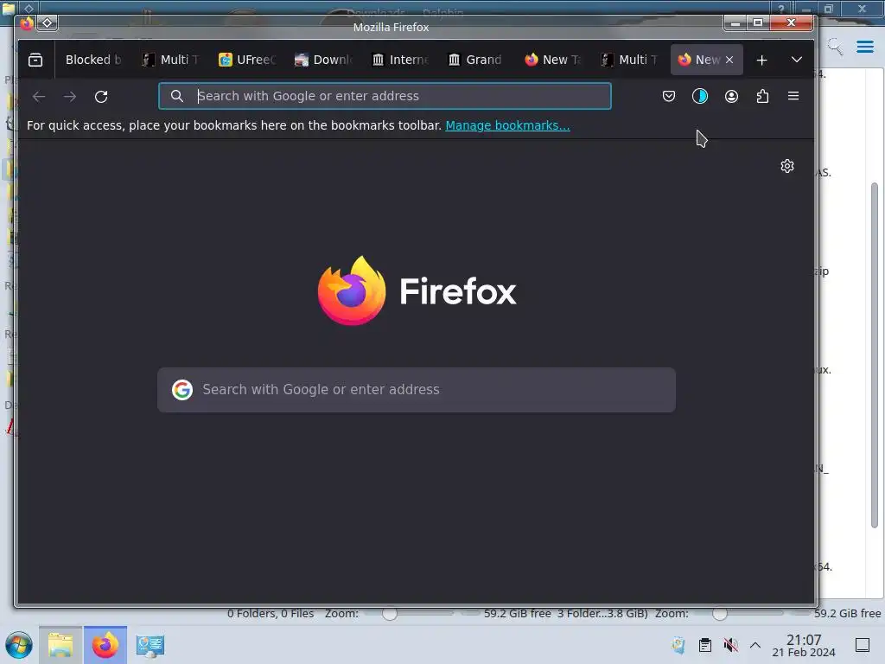885x664 pixels.
Task: Open tray icon left of clipboard
Action: (x=678, y=645)
